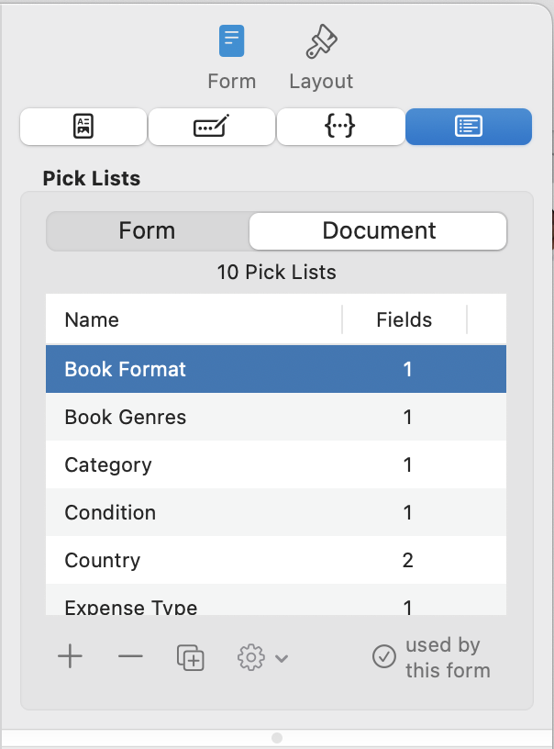Open the Layout paintbrush inspector
The height and width of the screenshot is (749, 554).
coord(321,42)
